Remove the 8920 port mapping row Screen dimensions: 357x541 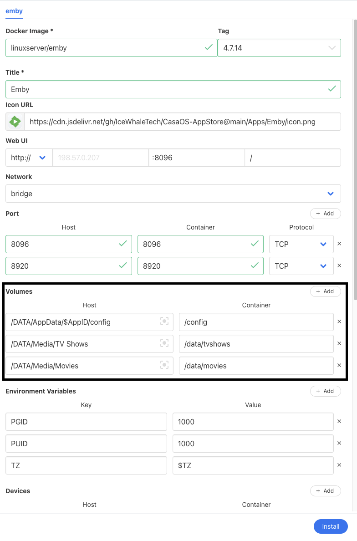click(339, 266)
